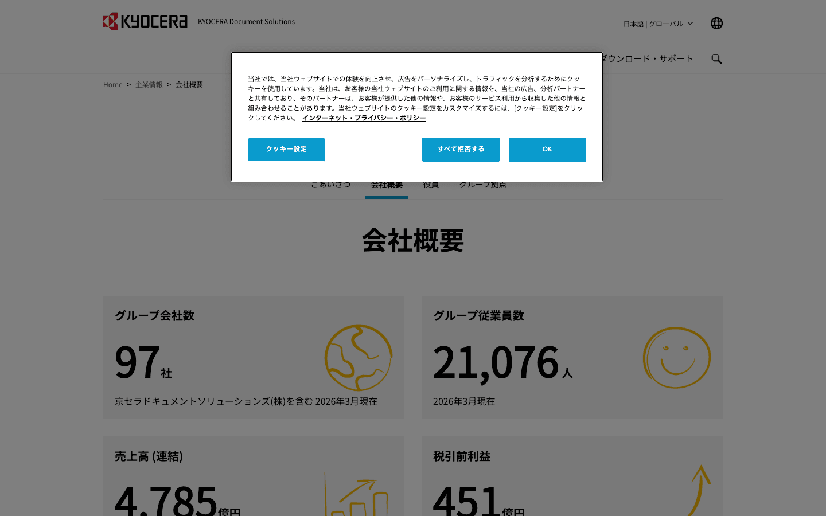Switch to the ごあいさつ tab

tap(331, 185)
